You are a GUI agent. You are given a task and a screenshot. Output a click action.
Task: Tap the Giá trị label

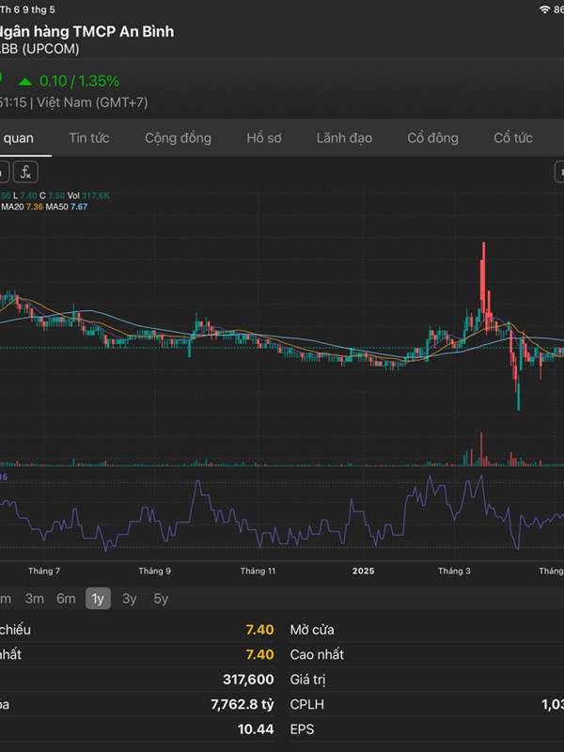click(x=307, y=680)
